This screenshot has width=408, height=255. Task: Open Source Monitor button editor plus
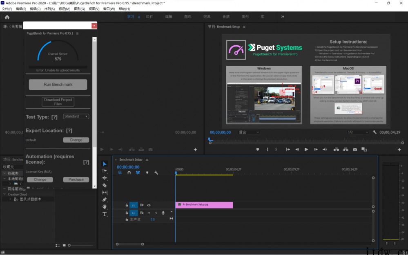point(195,150)
